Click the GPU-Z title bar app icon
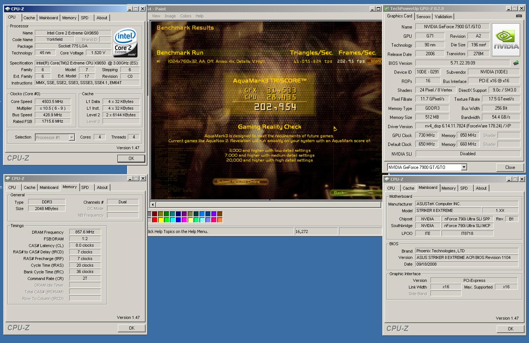 [387, 9]
